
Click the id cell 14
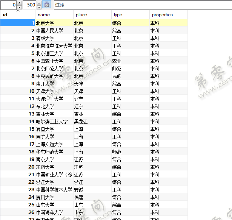point(18,122)
